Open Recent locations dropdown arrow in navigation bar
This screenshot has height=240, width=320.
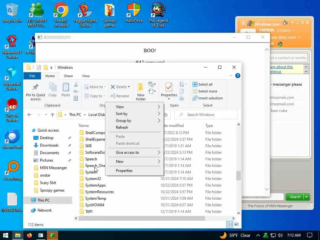tap(46, 115)
